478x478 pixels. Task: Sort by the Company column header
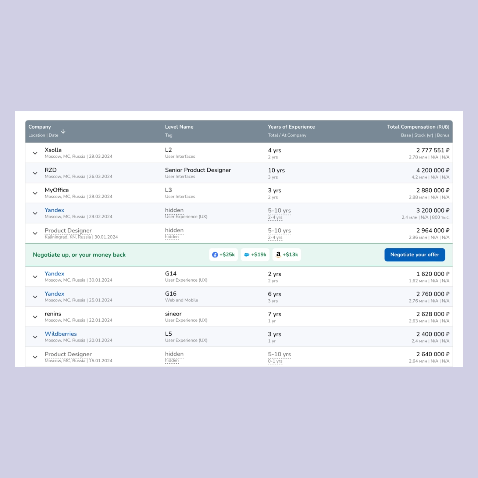tap(40, 127)
